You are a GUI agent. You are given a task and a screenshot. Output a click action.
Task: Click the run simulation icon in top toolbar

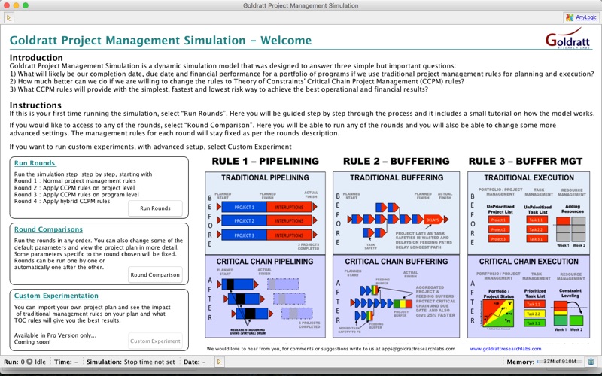tap(9, 17)
